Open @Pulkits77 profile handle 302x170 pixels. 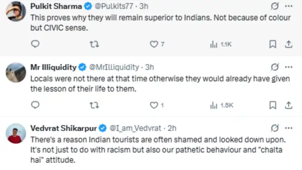(x=113, y=6)
